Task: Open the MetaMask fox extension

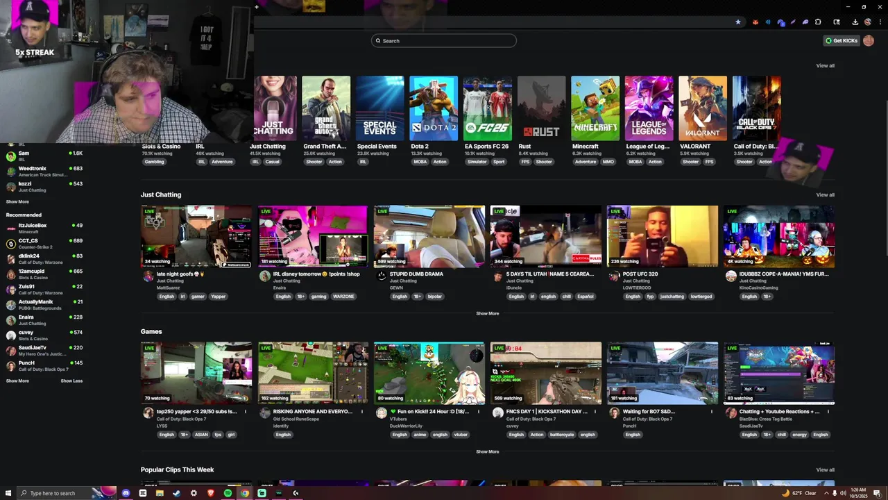Action: click(x=755, y=22)
